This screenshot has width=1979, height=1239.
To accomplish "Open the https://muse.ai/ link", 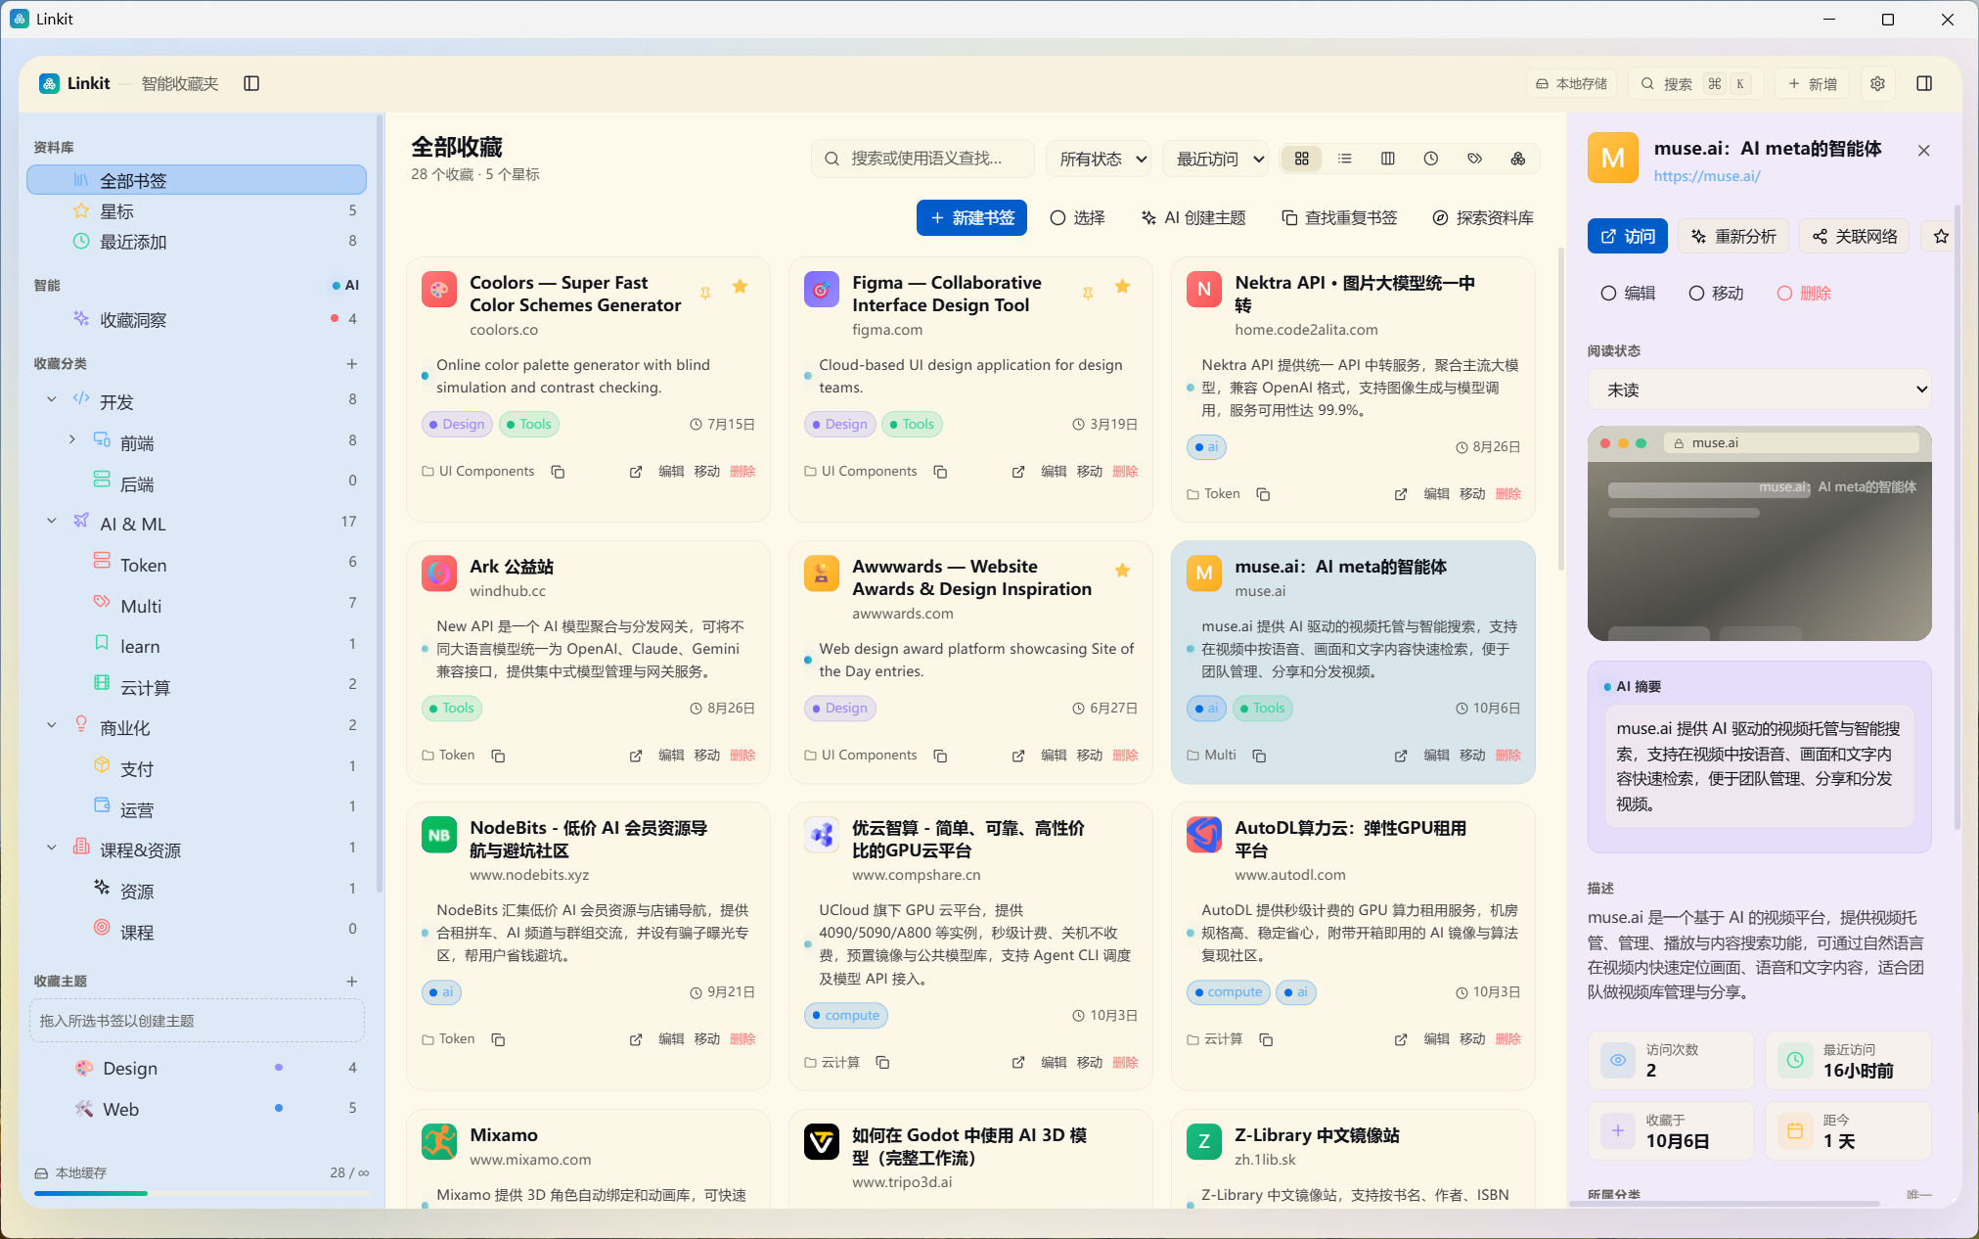I will [x=1707, y=176].
